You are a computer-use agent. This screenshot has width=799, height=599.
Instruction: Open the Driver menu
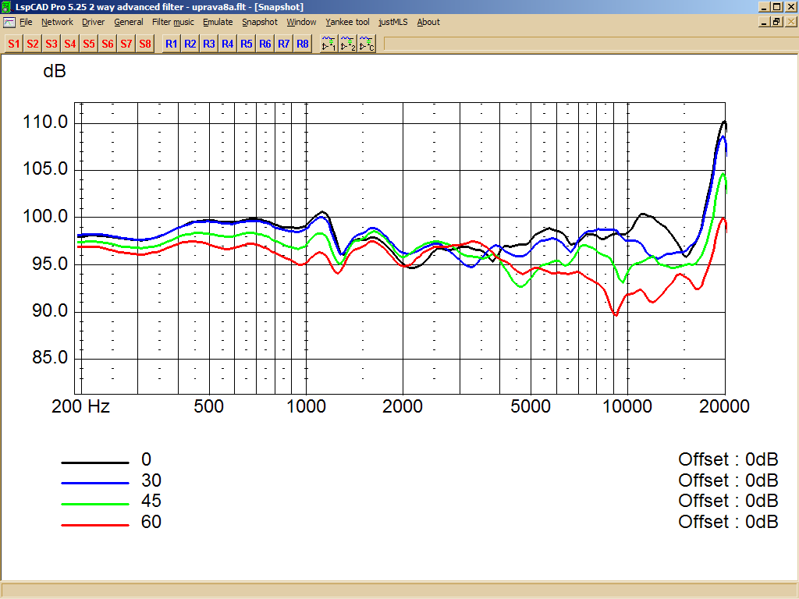pyautogui.click(x=94, y=22)
